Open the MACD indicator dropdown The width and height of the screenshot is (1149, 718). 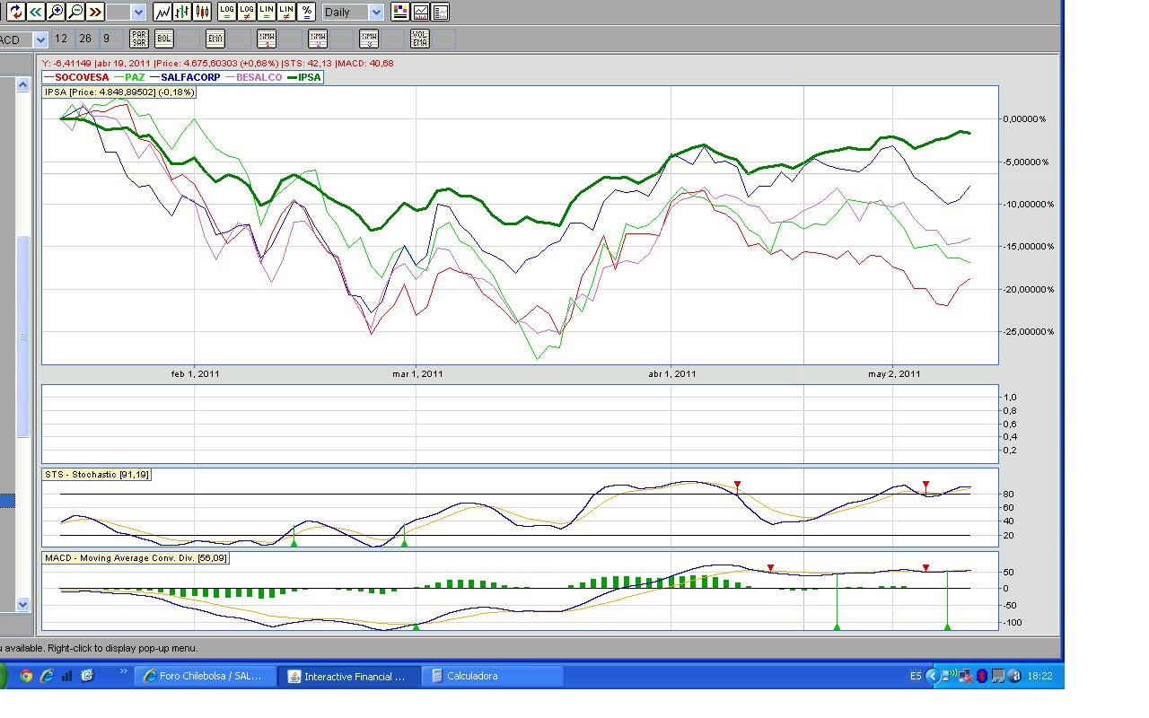coord(39,39)
